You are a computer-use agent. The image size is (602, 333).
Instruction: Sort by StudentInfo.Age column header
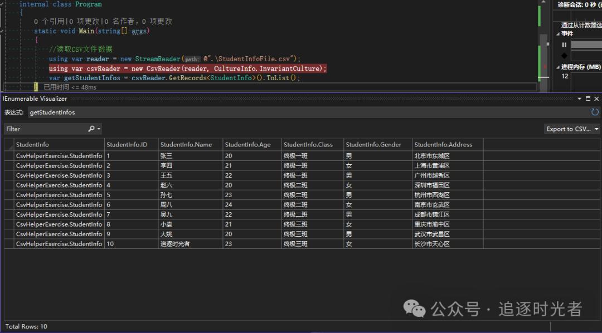(248, 145)
